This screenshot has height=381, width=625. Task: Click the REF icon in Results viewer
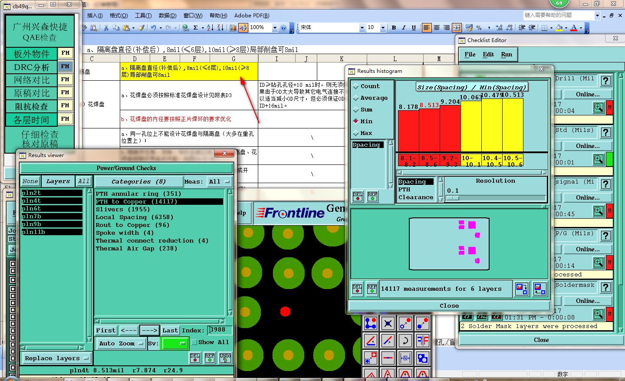(x=210, y=358)
